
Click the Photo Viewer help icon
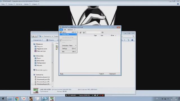[178, 4]
